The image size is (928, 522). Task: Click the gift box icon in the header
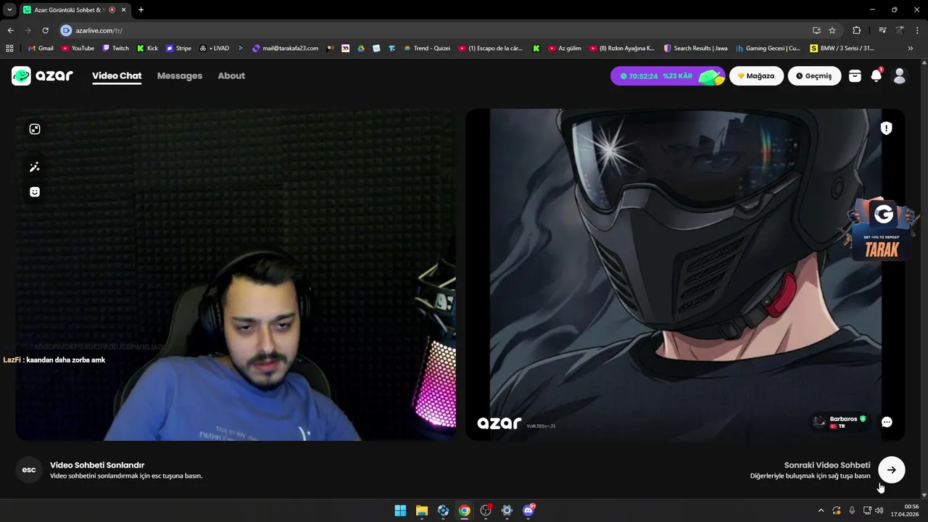click(x=855, y=75)
